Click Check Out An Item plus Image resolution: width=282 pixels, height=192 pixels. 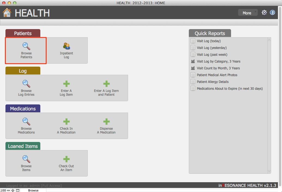pos(66,159)
